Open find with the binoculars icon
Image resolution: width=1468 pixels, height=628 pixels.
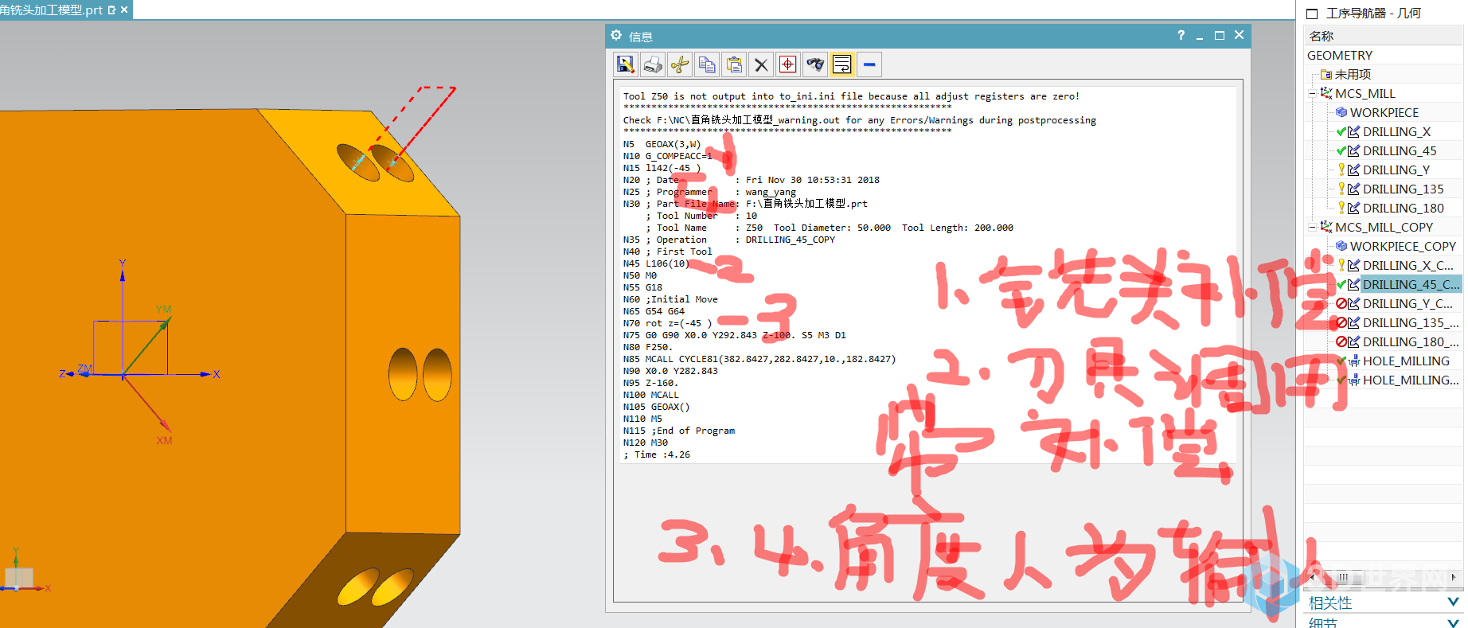[x=815, y=64]
